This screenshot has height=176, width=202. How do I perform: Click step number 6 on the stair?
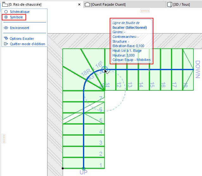point(101,110)
